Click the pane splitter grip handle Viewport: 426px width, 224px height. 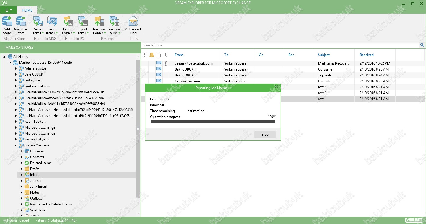point(138,128)
